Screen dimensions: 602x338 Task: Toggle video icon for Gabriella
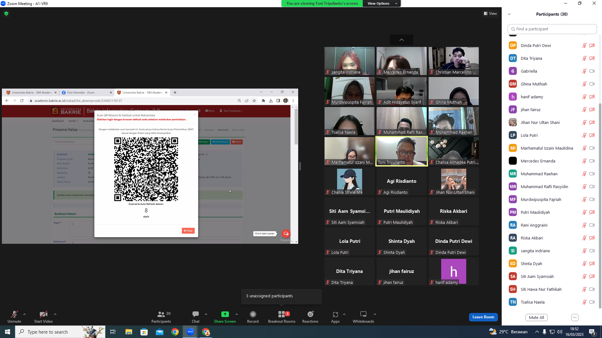point(592,71)
